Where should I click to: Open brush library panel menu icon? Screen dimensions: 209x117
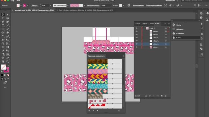click(x=123, y=56)
